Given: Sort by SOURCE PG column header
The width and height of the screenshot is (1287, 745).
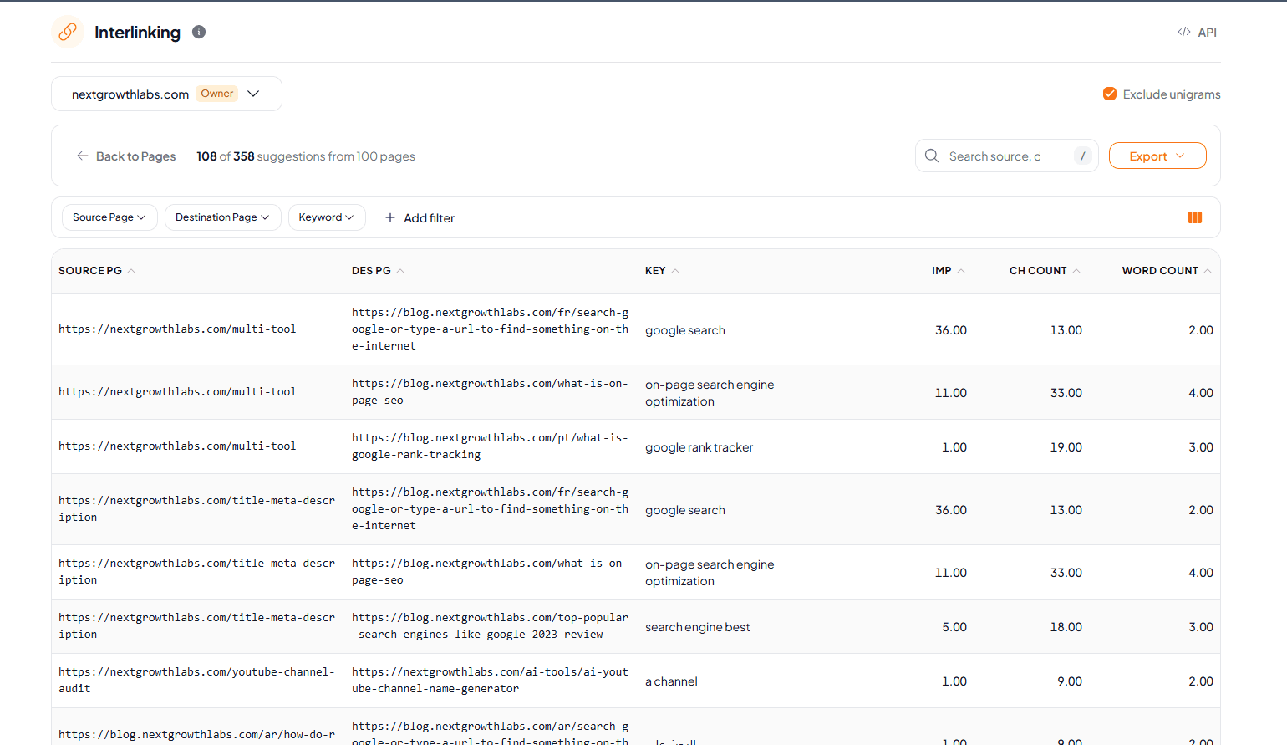Looking at the screenshot, I should point(97,271).
